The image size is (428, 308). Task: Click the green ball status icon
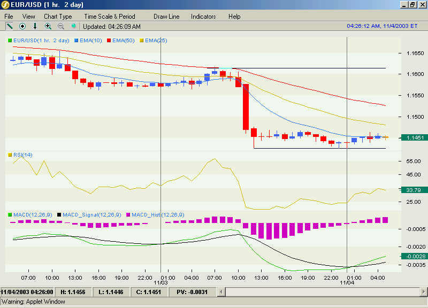point(73,26)
